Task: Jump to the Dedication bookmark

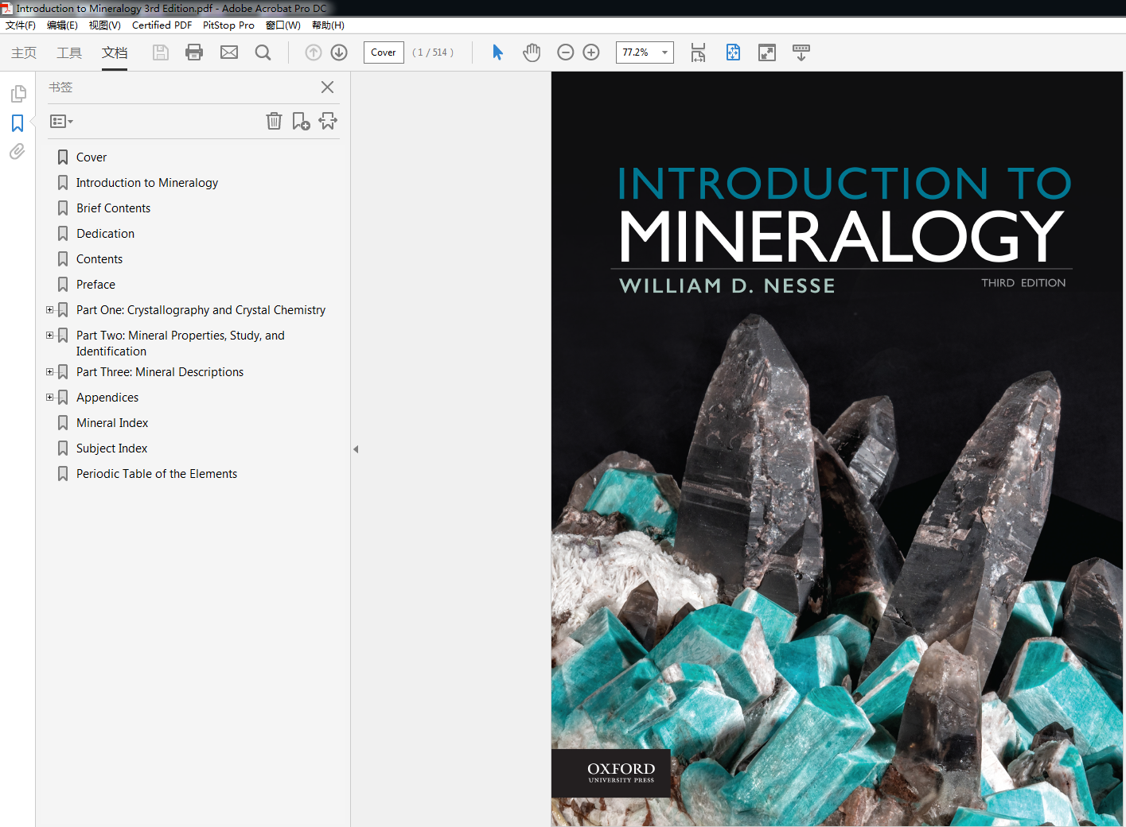Action: pyautogui.click(x=105, y=234)
